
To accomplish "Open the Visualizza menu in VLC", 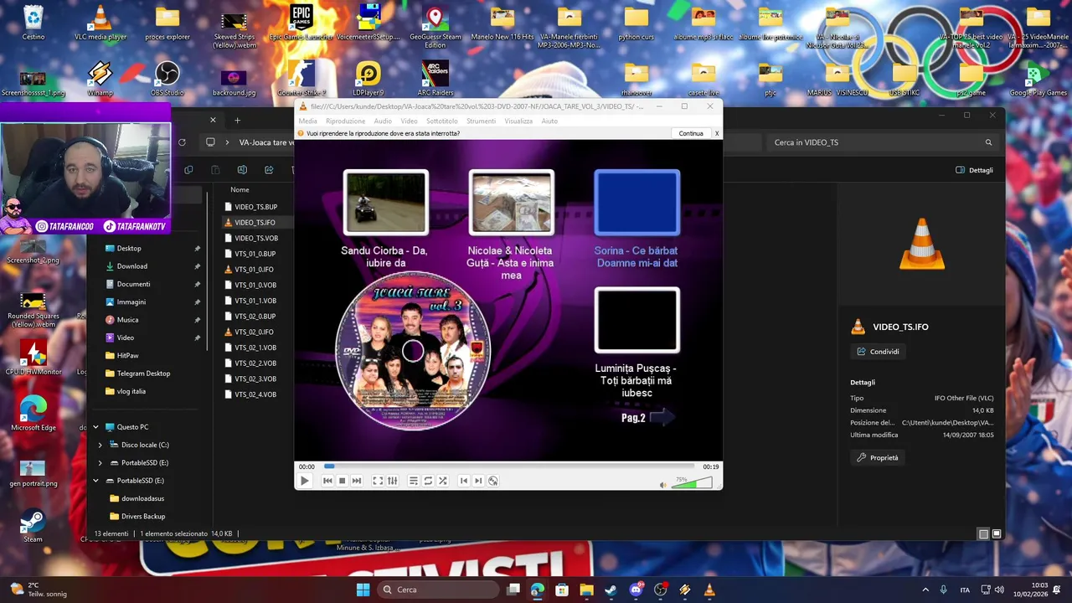I will pos(518,121).
